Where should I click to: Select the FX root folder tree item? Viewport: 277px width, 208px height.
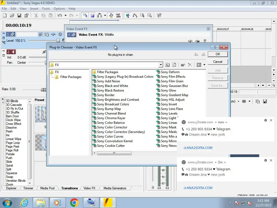click(57, 72)
